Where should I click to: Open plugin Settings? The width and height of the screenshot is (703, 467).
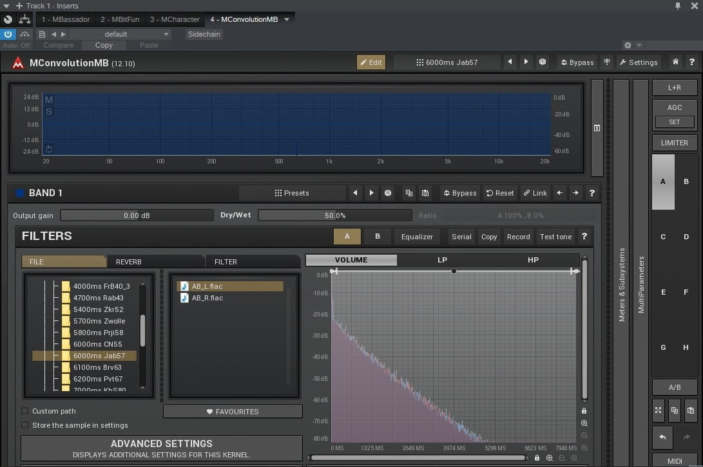(x=639, y=62)
